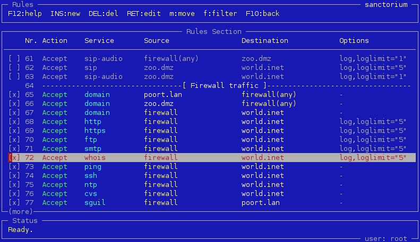Select the https service in rule 69
The image size is (420, 242).
(95, 130)
